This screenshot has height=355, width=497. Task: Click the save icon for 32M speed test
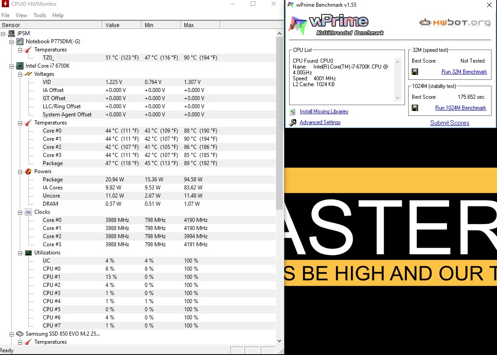coord(414,72)
